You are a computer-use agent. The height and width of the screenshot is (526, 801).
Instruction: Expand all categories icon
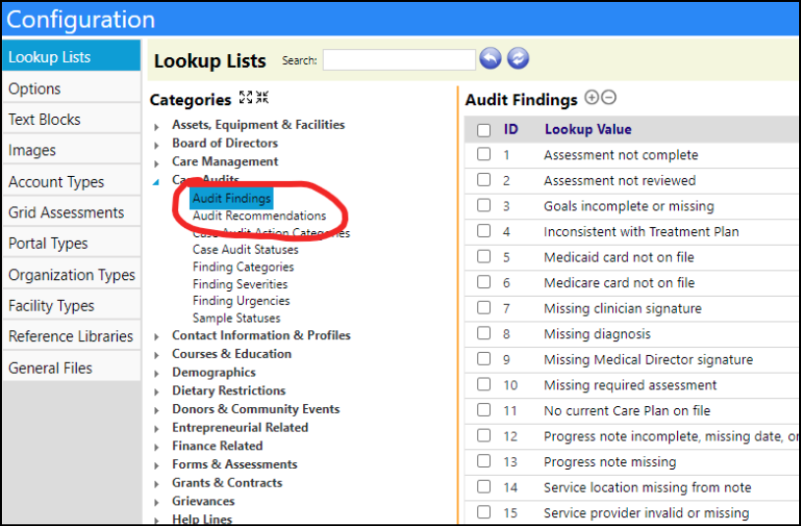pyautogui.click(x=246, y=97)
